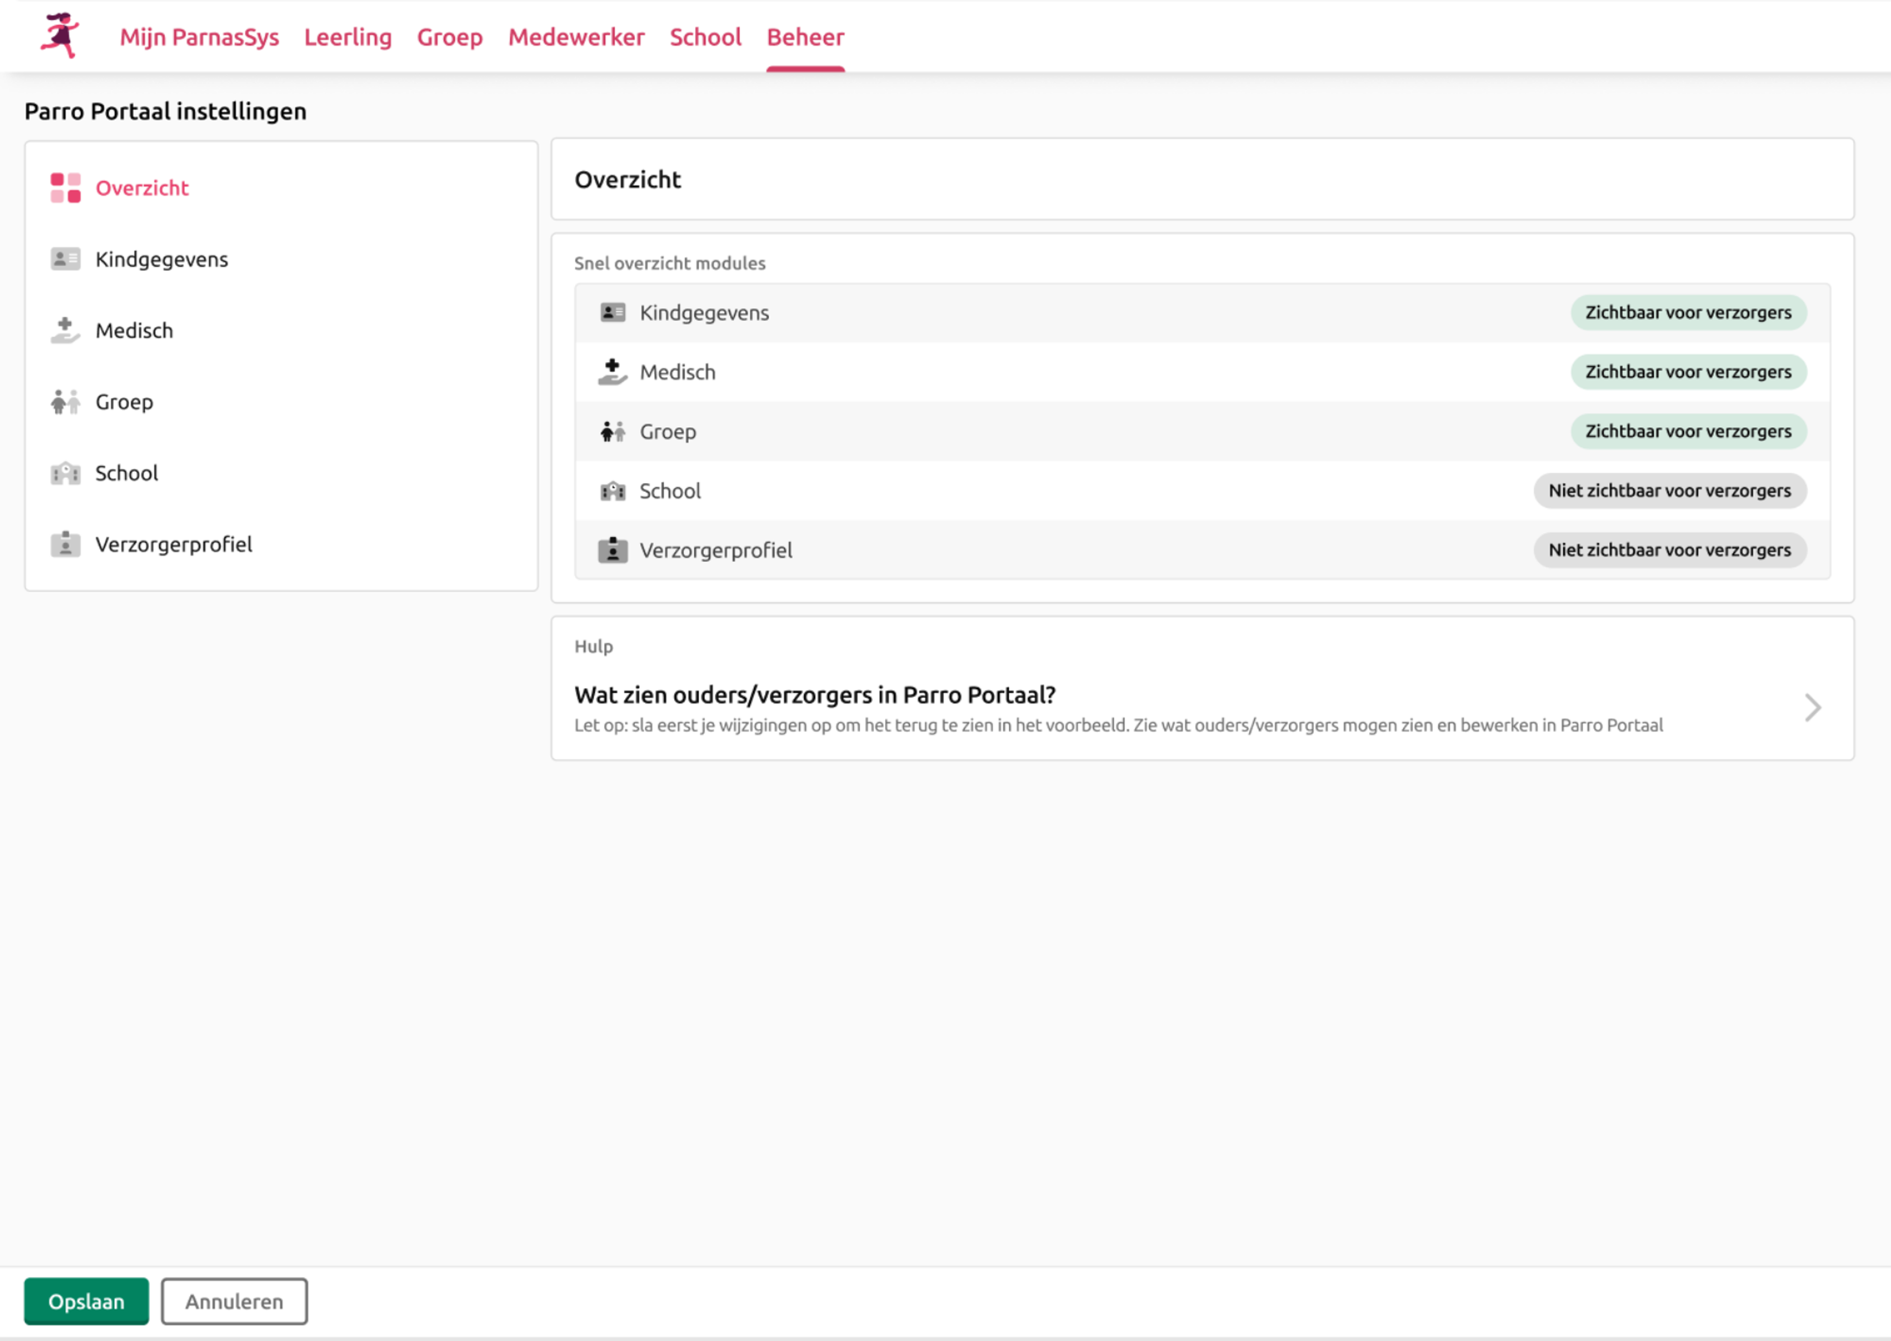The image size is (1891, 1341).
Task: Click Verzorgerprofiel 'Niet zichtbaar voor verzorgers' badge
Action: pos(1670,550)
